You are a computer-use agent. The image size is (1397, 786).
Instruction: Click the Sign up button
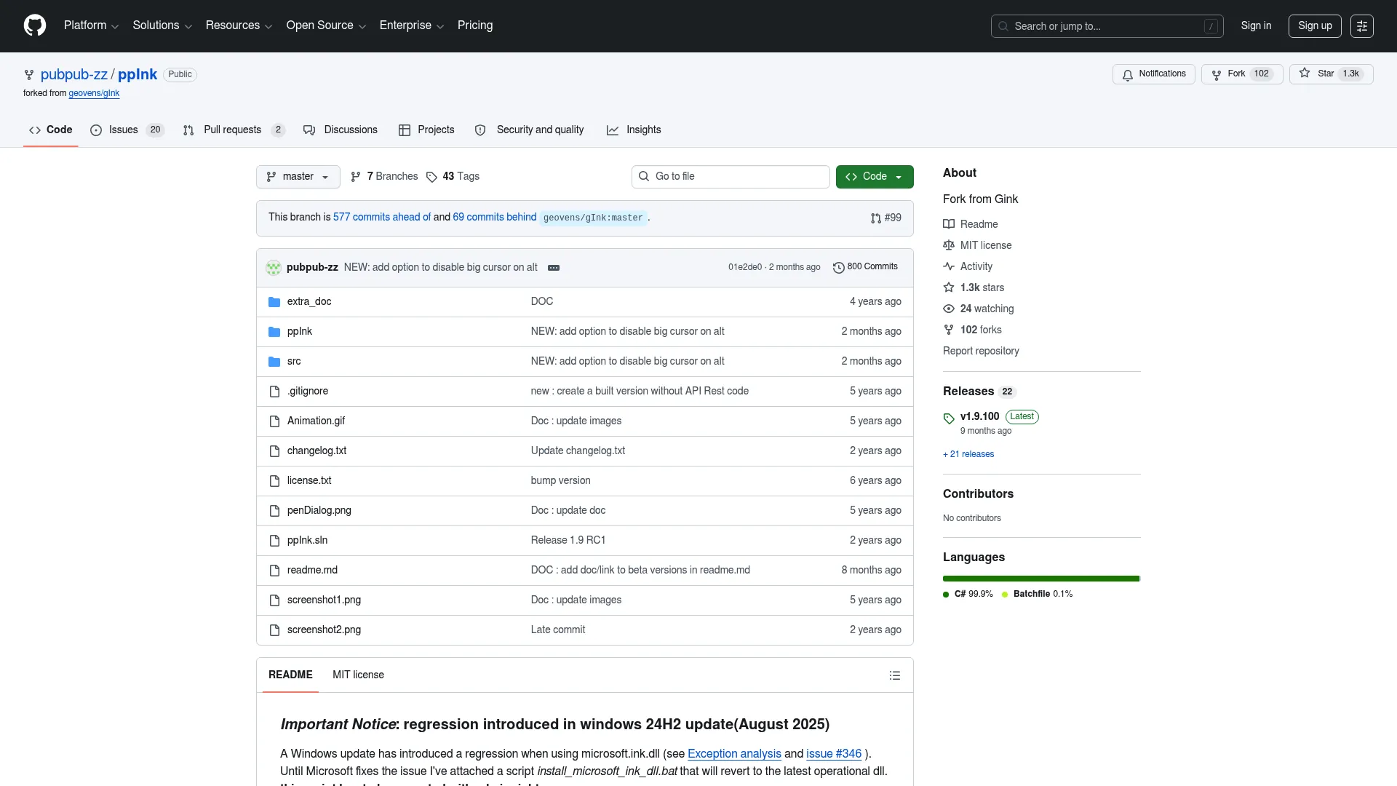pos(1315,26)
